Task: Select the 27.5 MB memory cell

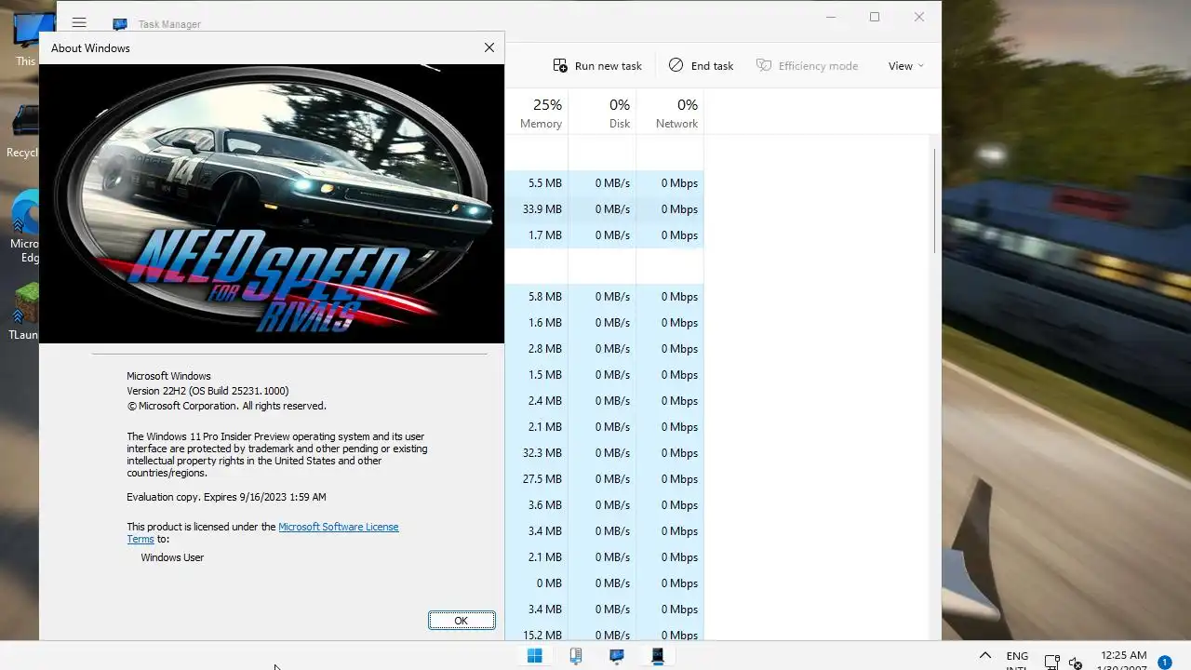Action: pyautogui.click(x=537, y=479)
